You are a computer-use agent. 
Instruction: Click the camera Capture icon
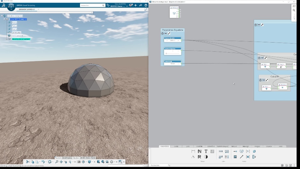click(79, 162)
